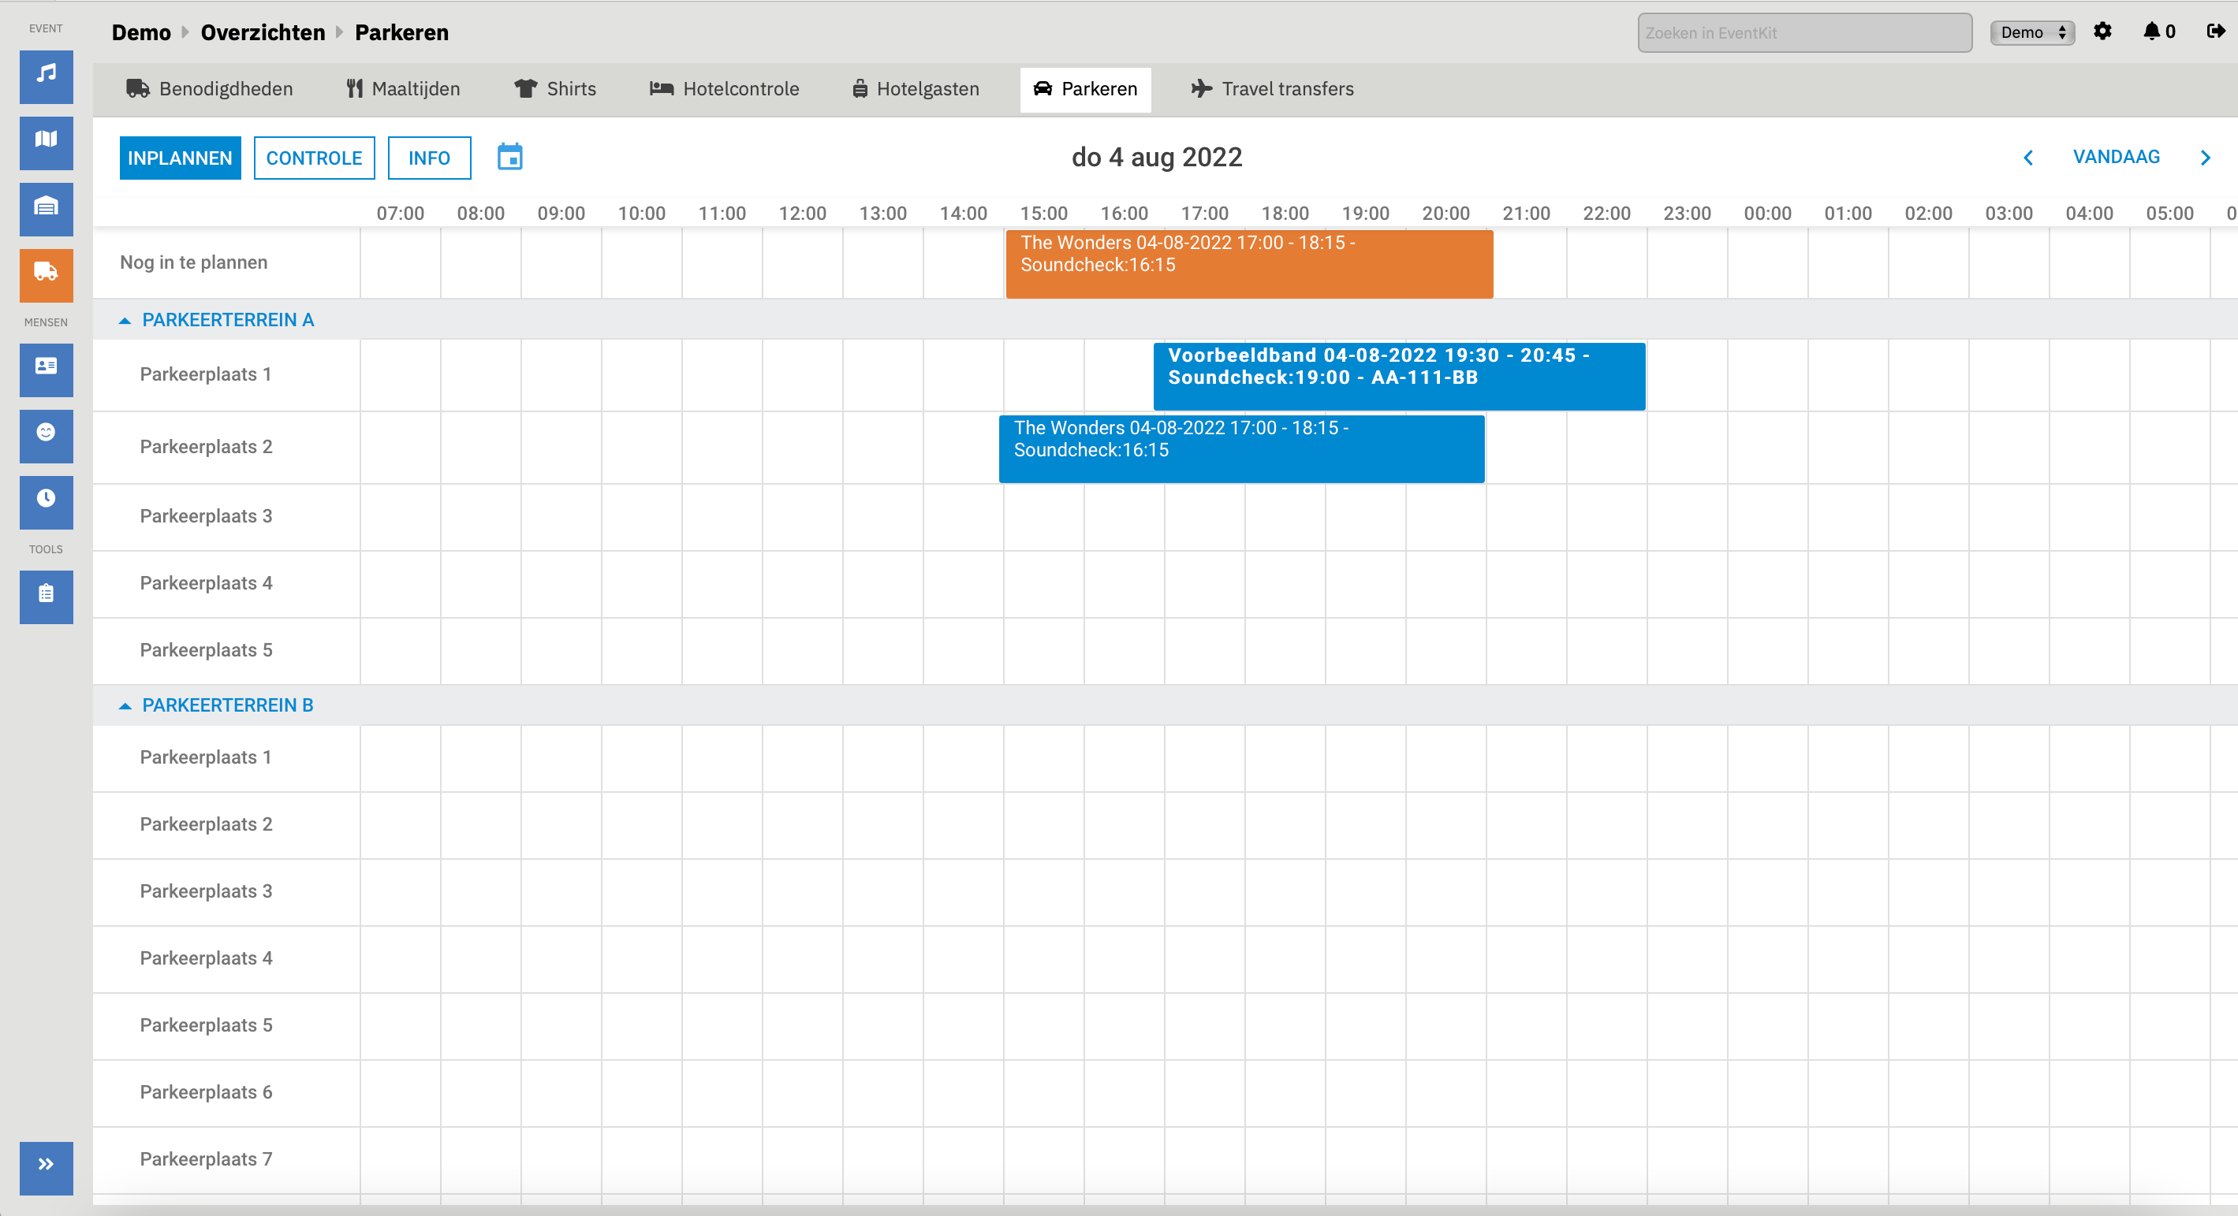
Task: Switch to the Hotelgasten tab
Action: click(x=916, y=89)
